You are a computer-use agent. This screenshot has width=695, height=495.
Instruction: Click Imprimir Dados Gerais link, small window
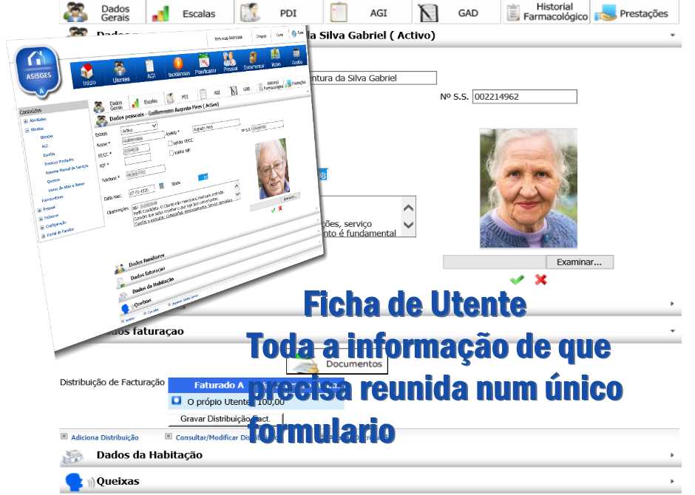click(x=186, y=299)
